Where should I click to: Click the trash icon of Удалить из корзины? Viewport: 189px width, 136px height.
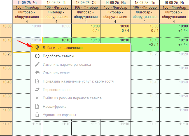(37, 115)
